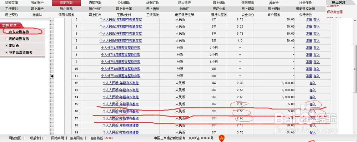Click 积存贵金属 under 热点关注
357x142 pixels.
[x=335, y=12]
